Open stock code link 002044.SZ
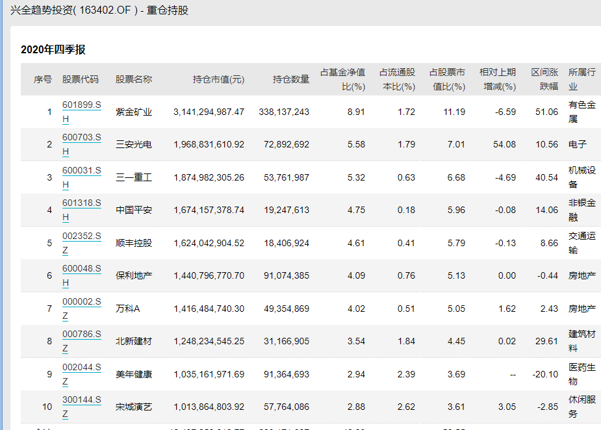Image resolution: width=601 pixels, height=430 pixels. (x=82, y=374)
